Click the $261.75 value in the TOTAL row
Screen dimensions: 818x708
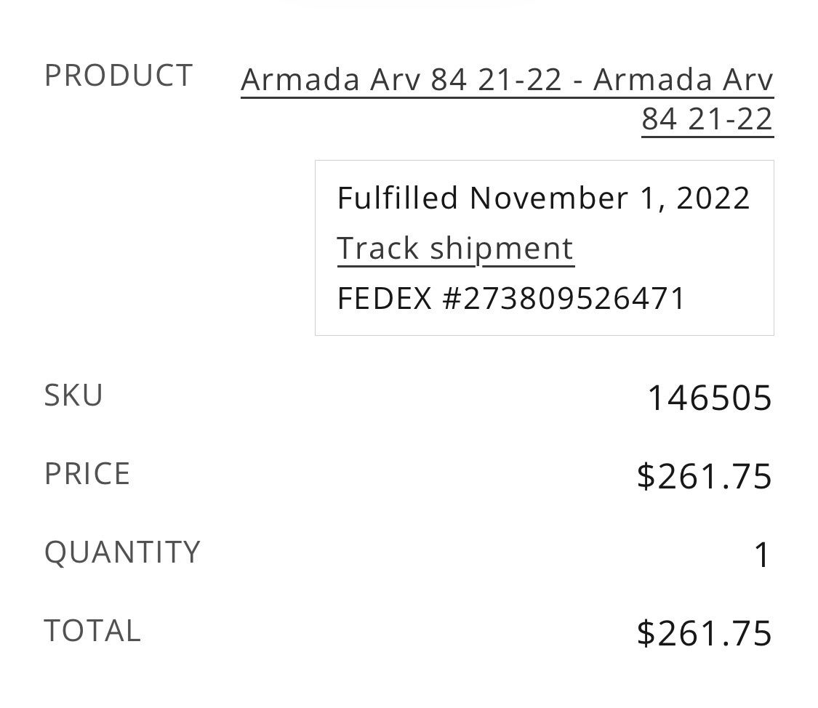703,633
